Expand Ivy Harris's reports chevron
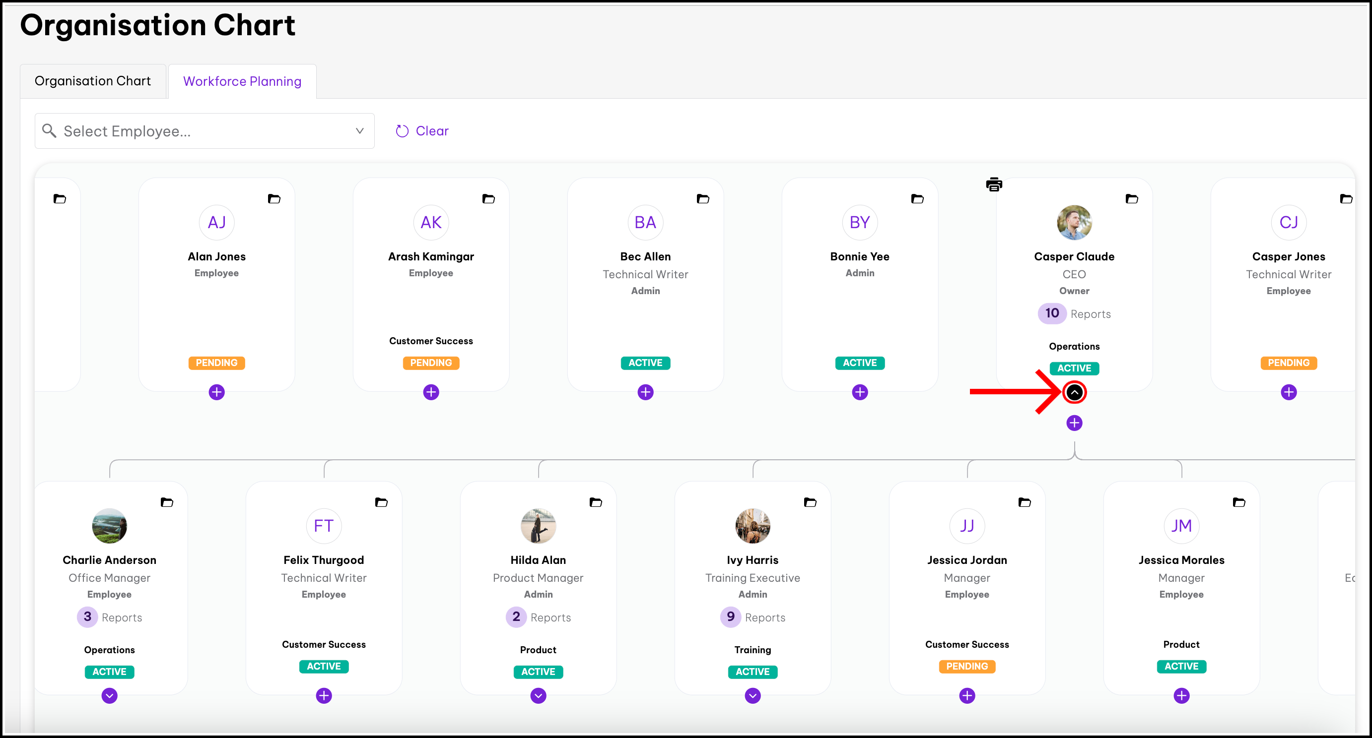The height and width of the screenshot is (738, 1372). click(753, 695)
